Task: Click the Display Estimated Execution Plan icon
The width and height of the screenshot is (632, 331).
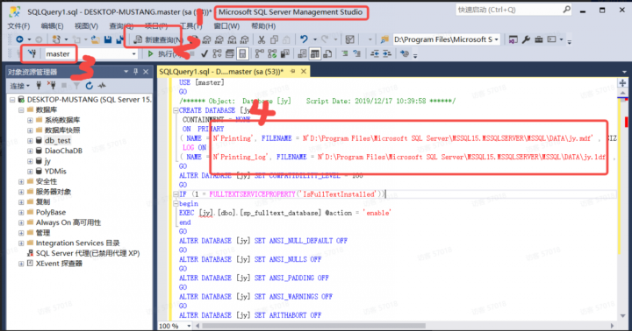Action: click(217, 53)
